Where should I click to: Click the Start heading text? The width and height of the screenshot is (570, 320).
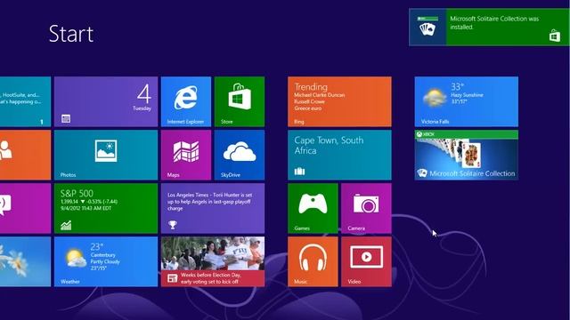[x=71, y=34]
